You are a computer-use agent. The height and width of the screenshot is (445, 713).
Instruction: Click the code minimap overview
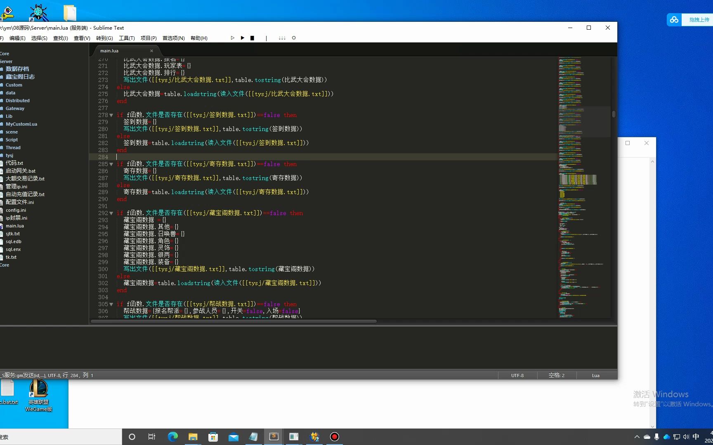[584, 187]
